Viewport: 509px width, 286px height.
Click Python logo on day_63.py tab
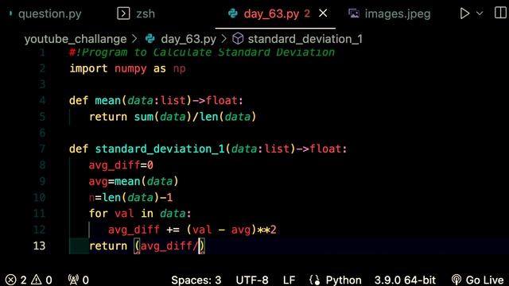pos(233,14)
